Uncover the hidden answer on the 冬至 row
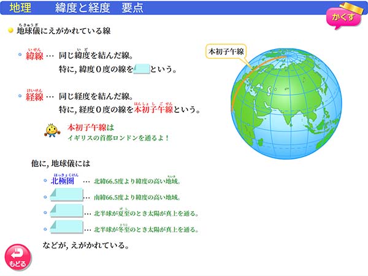The width and height of the screenshot is (368, 276). 66,228
